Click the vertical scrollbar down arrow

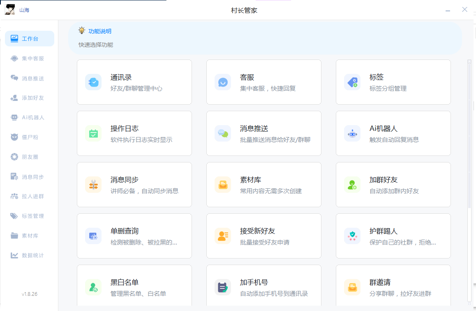[x=469, y=303]
